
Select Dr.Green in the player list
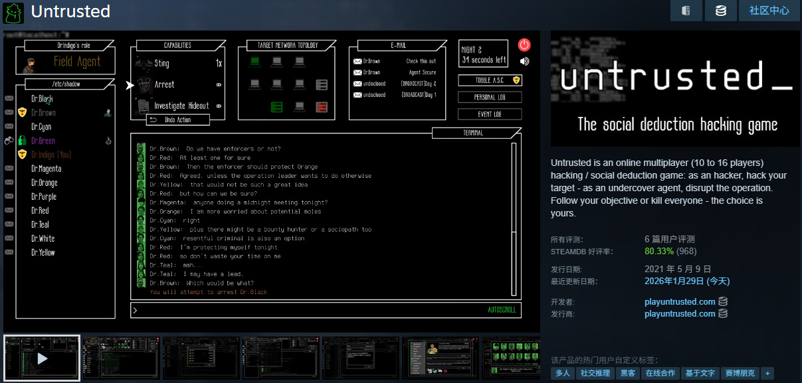43,141
